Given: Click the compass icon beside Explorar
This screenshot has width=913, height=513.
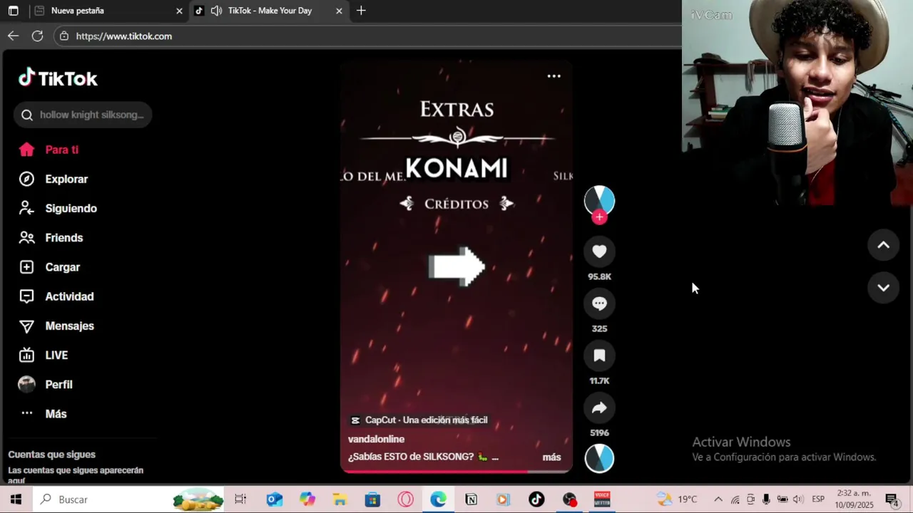Looking at the screenshot, I should (26, 179).
